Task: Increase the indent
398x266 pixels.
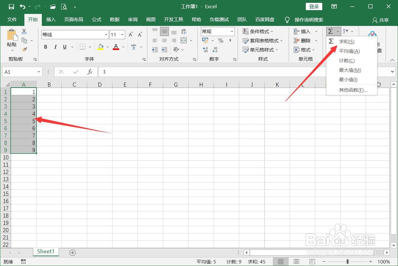Action: 164,50
